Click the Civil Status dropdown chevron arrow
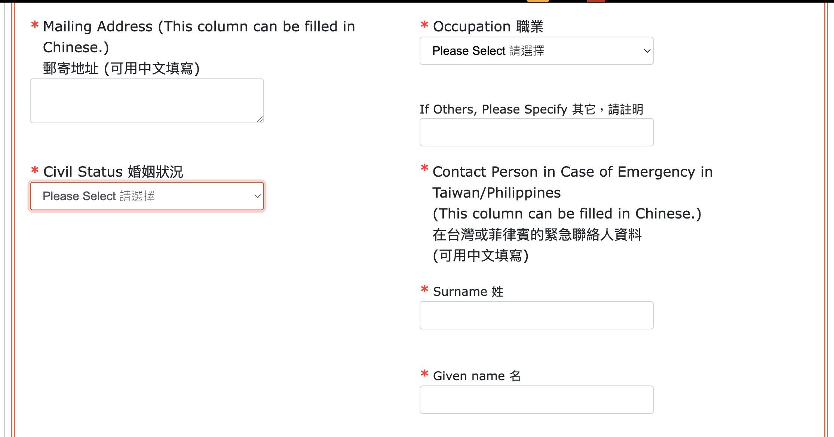 [257, 196]
